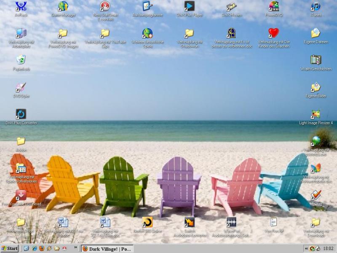
Task: Expand hidden system tray icons
Action: point(306,248)
